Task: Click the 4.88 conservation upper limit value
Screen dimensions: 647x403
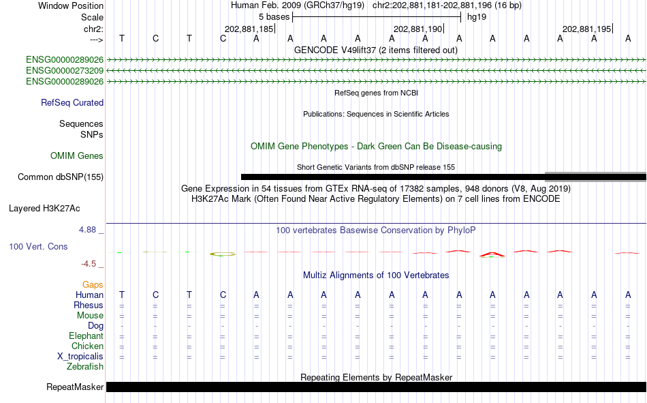Action: pyautogui.click(x=87, y=230)
